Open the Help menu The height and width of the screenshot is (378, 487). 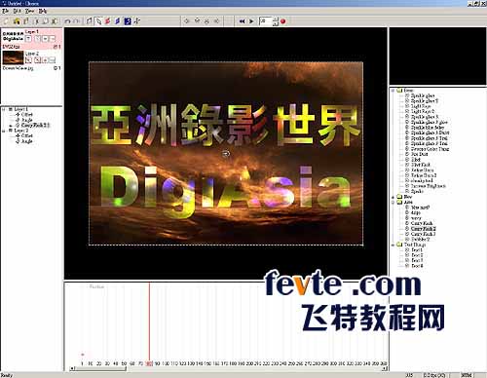click(x=42, y=11)
